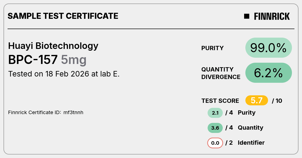Select the certificate ID mf3tnnh text
Image resolution: width=302 pixels, height=158 pixels.
pos(73,112)
